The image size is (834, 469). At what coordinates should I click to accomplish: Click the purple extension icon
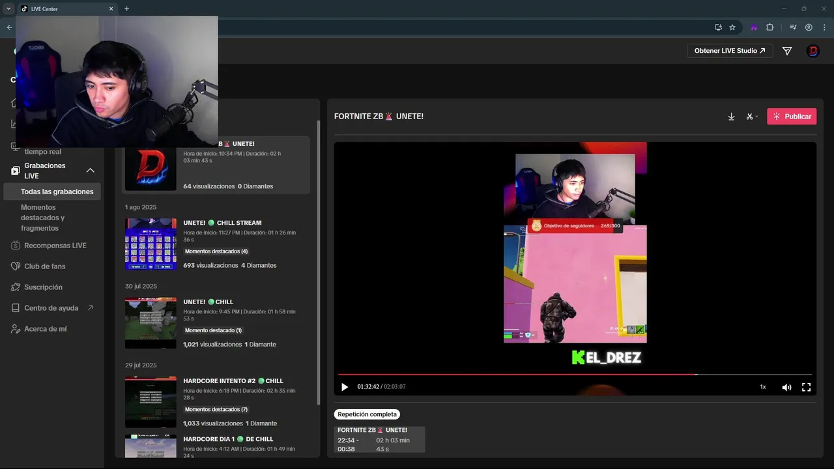click(754, 27)
